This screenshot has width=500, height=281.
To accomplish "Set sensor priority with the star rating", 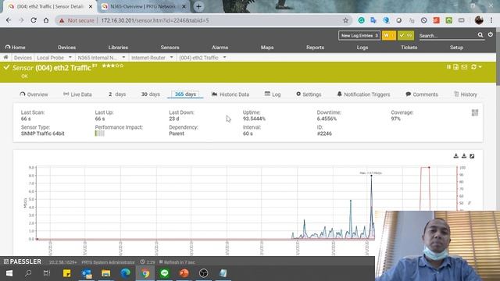I will click(x=112, y=66).
